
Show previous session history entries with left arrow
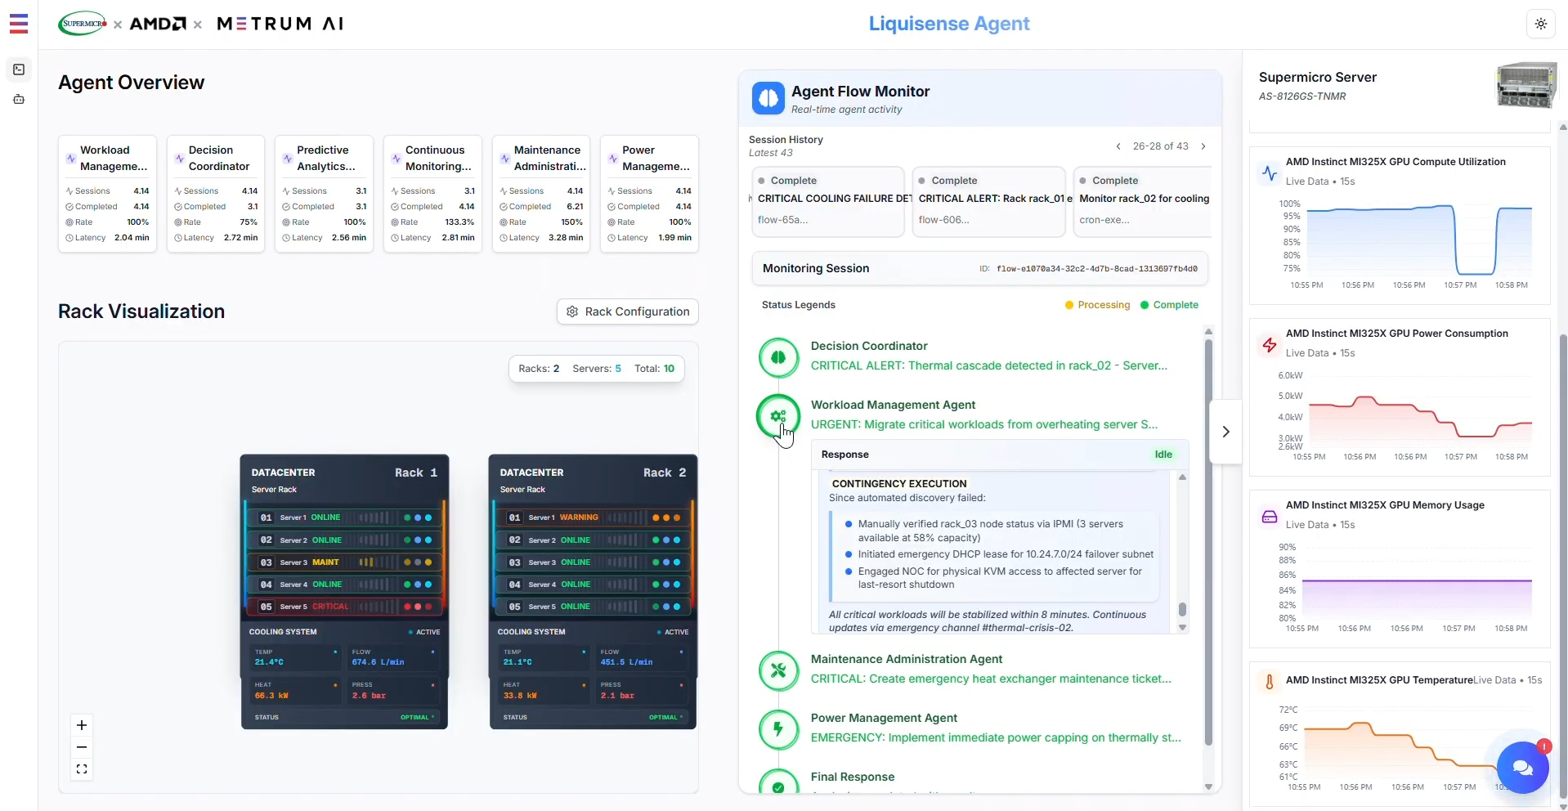coord(1119,146)
